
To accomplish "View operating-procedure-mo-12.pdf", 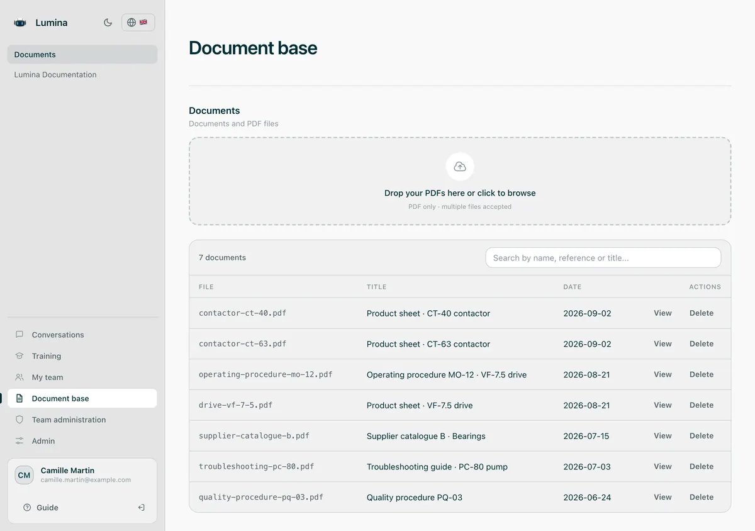I will (x=663, y=374).
